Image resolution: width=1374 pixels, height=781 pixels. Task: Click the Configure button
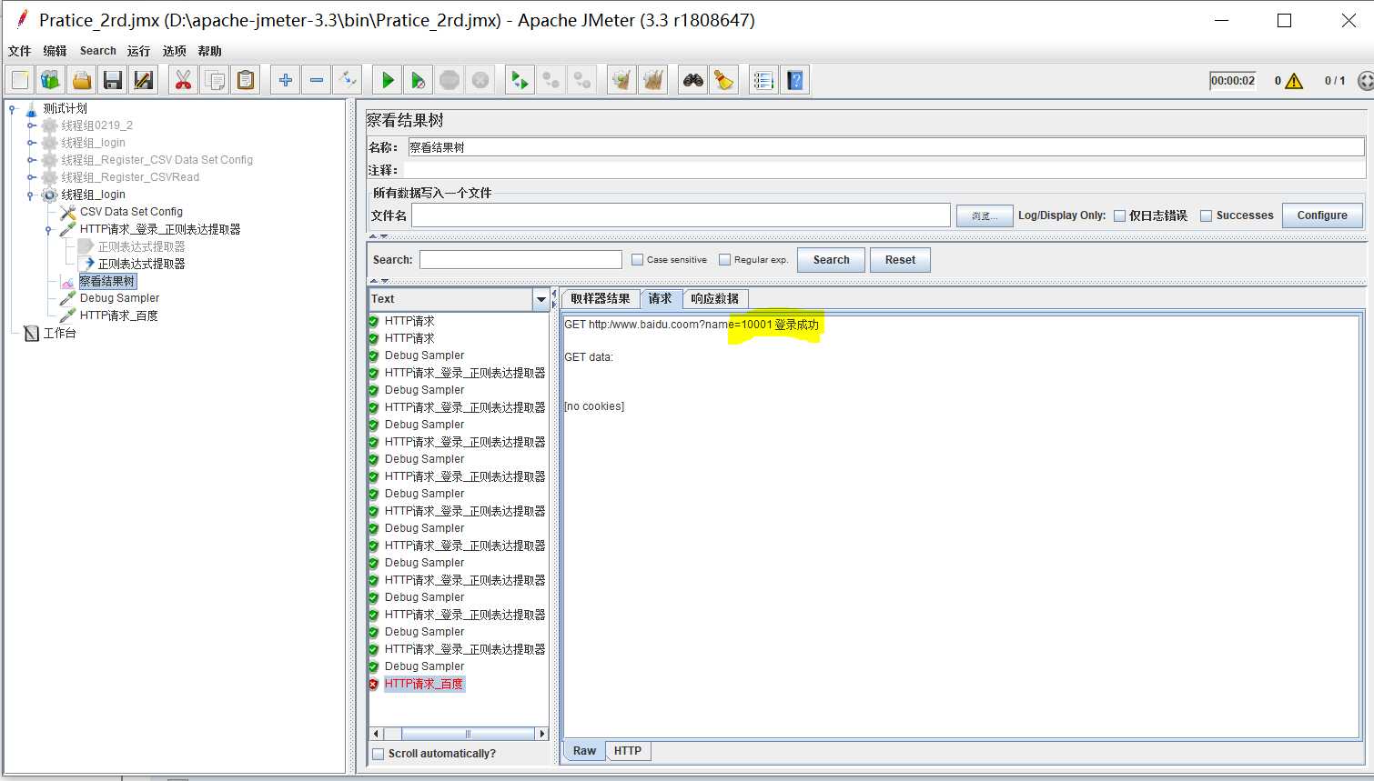click(1322, 215)
